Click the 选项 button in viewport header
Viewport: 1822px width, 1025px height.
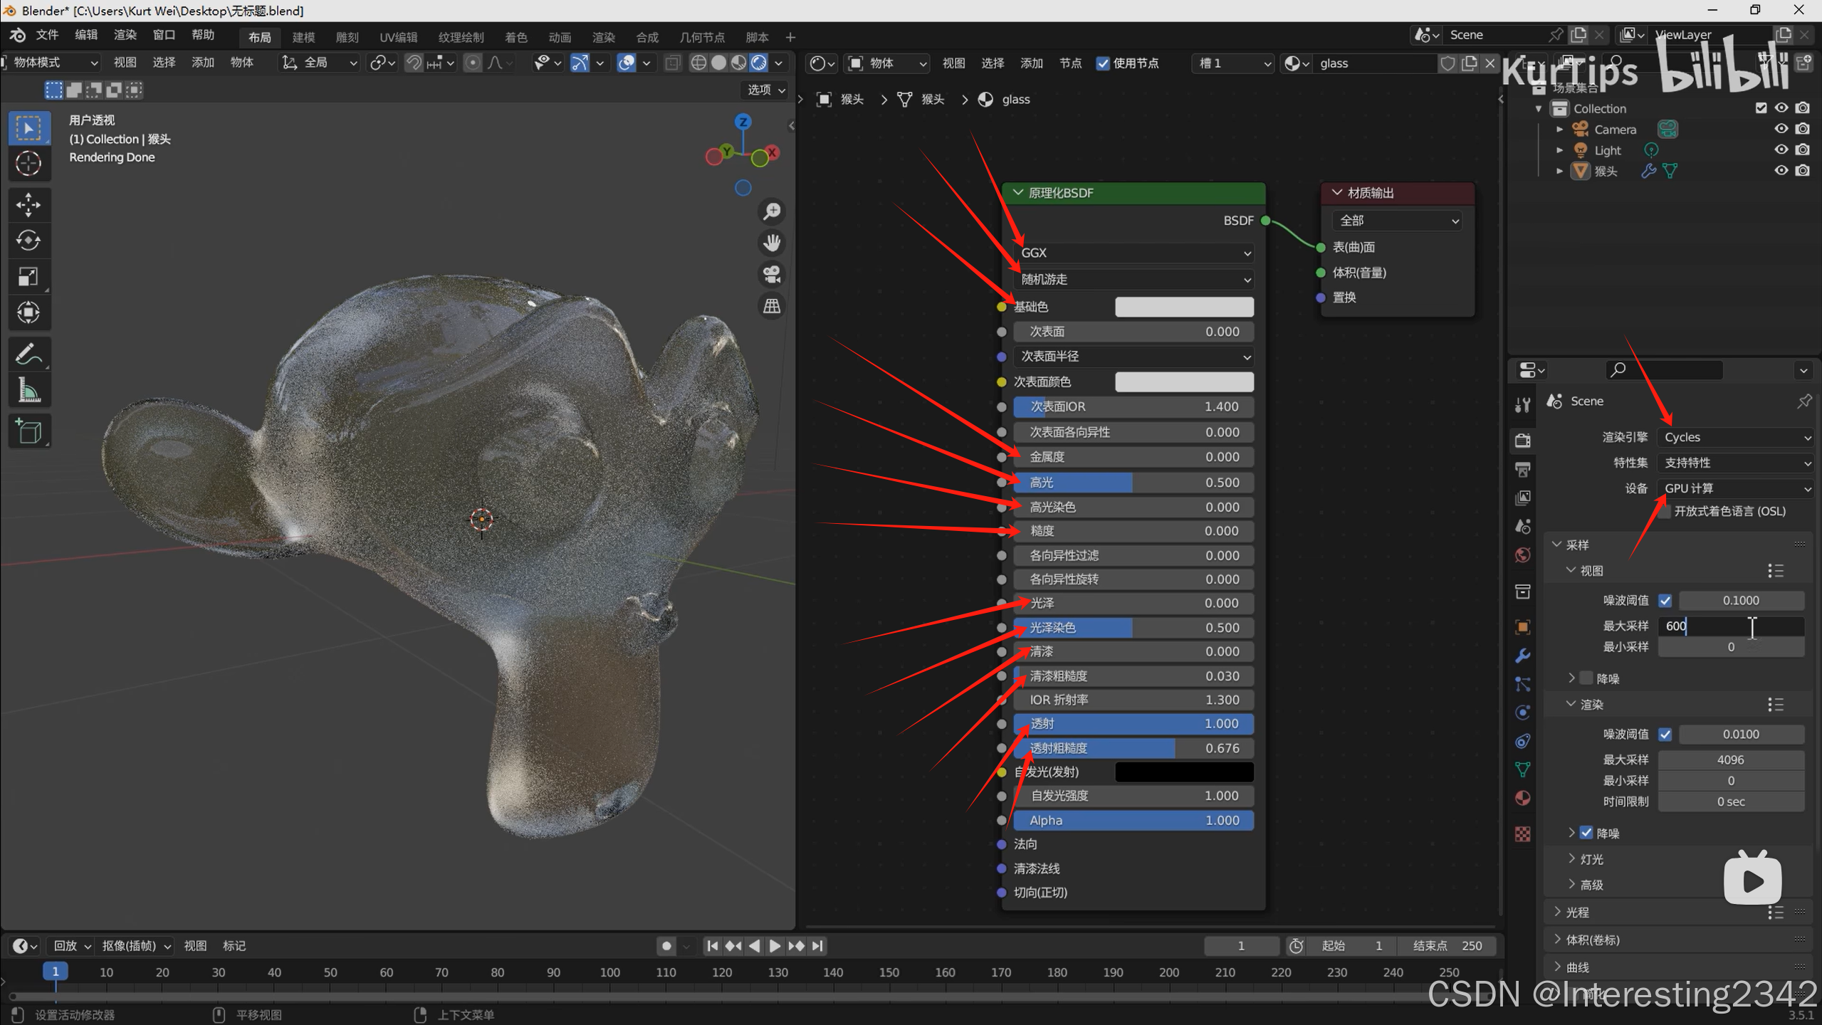[x=765, y=90]
